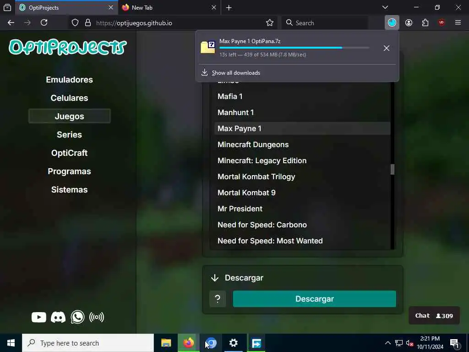Open Chromium browser from the taskbar
This screenshot has height=352, width=469.
[x=211, y=343]
